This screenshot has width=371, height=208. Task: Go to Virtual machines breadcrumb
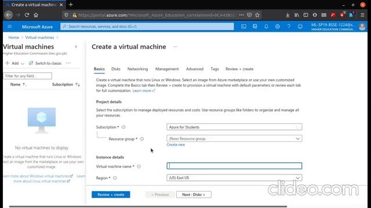click(39, 38)
